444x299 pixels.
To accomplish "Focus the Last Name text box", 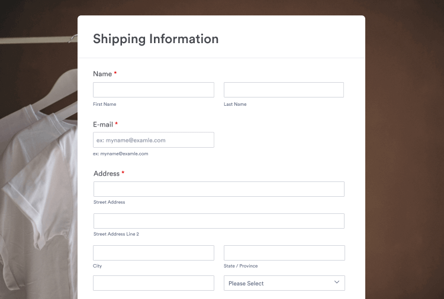I will tap(284, 90).
